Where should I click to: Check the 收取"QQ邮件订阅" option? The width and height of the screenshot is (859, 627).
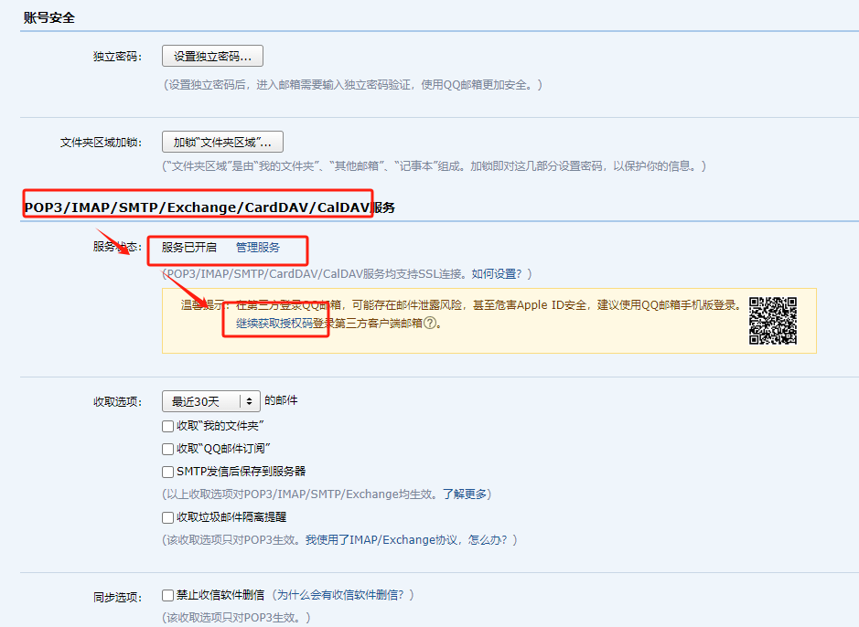pos(167,450)
